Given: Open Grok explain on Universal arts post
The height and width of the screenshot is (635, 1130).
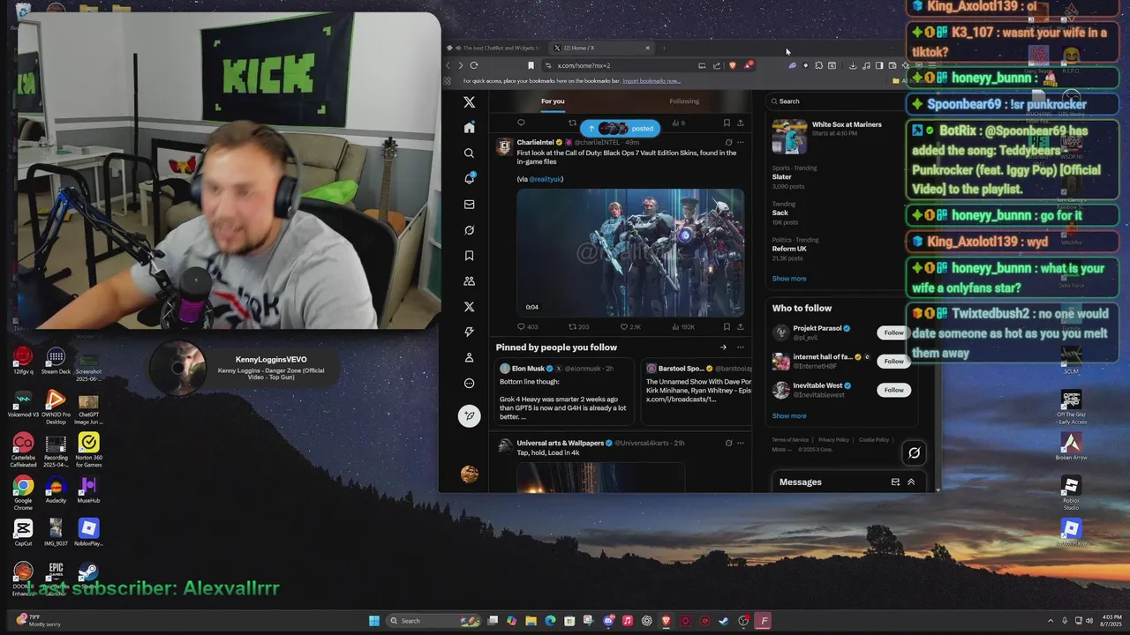Looking at the screenshot, I should 728,443.
